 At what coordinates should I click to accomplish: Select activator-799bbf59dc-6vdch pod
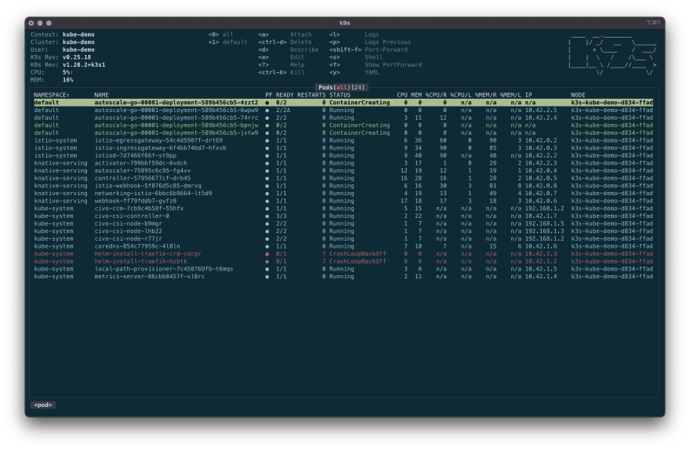click(x=343, y=163)
